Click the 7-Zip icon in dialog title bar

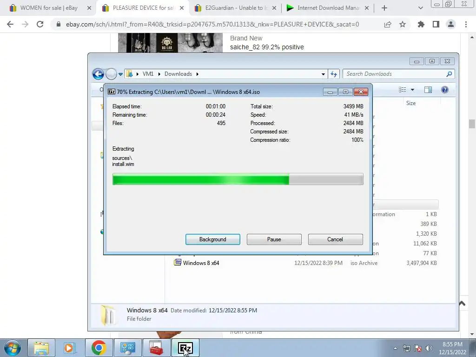[112, 92]
